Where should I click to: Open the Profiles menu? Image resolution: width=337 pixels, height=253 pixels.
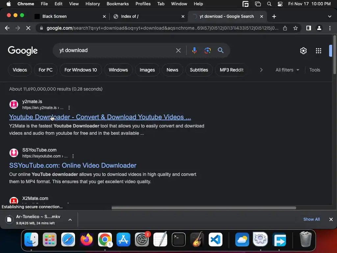click(x=143, y=4)
